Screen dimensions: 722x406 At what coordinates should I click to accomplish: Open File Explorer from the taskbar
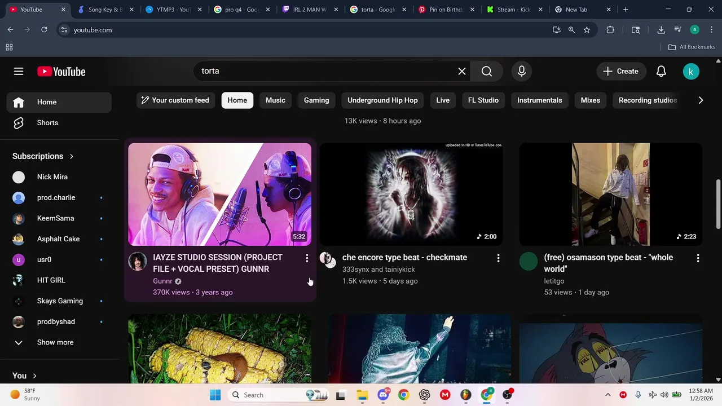coord(362,395)
